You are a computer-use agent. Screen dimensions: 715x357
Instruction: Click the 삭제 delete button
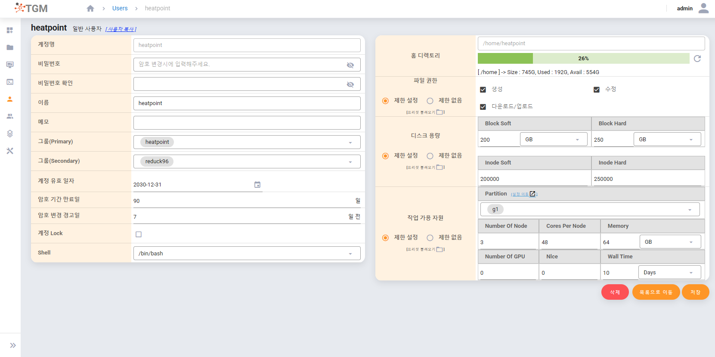pos(615,292)
